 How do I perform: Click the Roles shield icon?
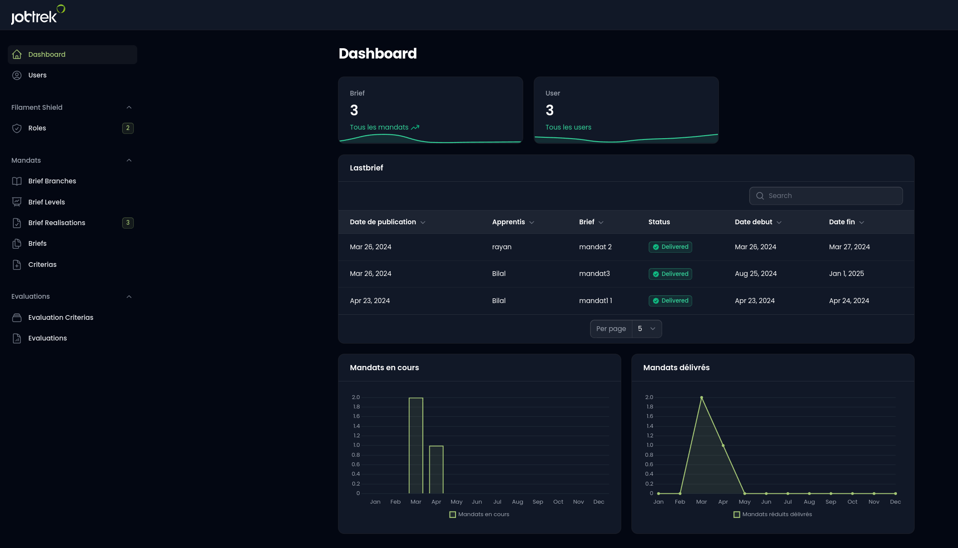tap(17, 128)
